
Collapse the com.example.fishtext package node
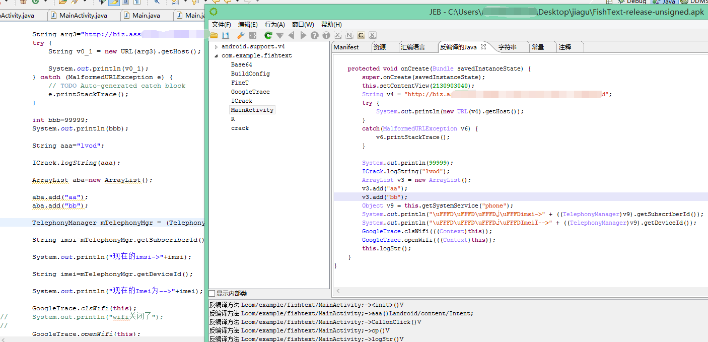click(216, 56)
